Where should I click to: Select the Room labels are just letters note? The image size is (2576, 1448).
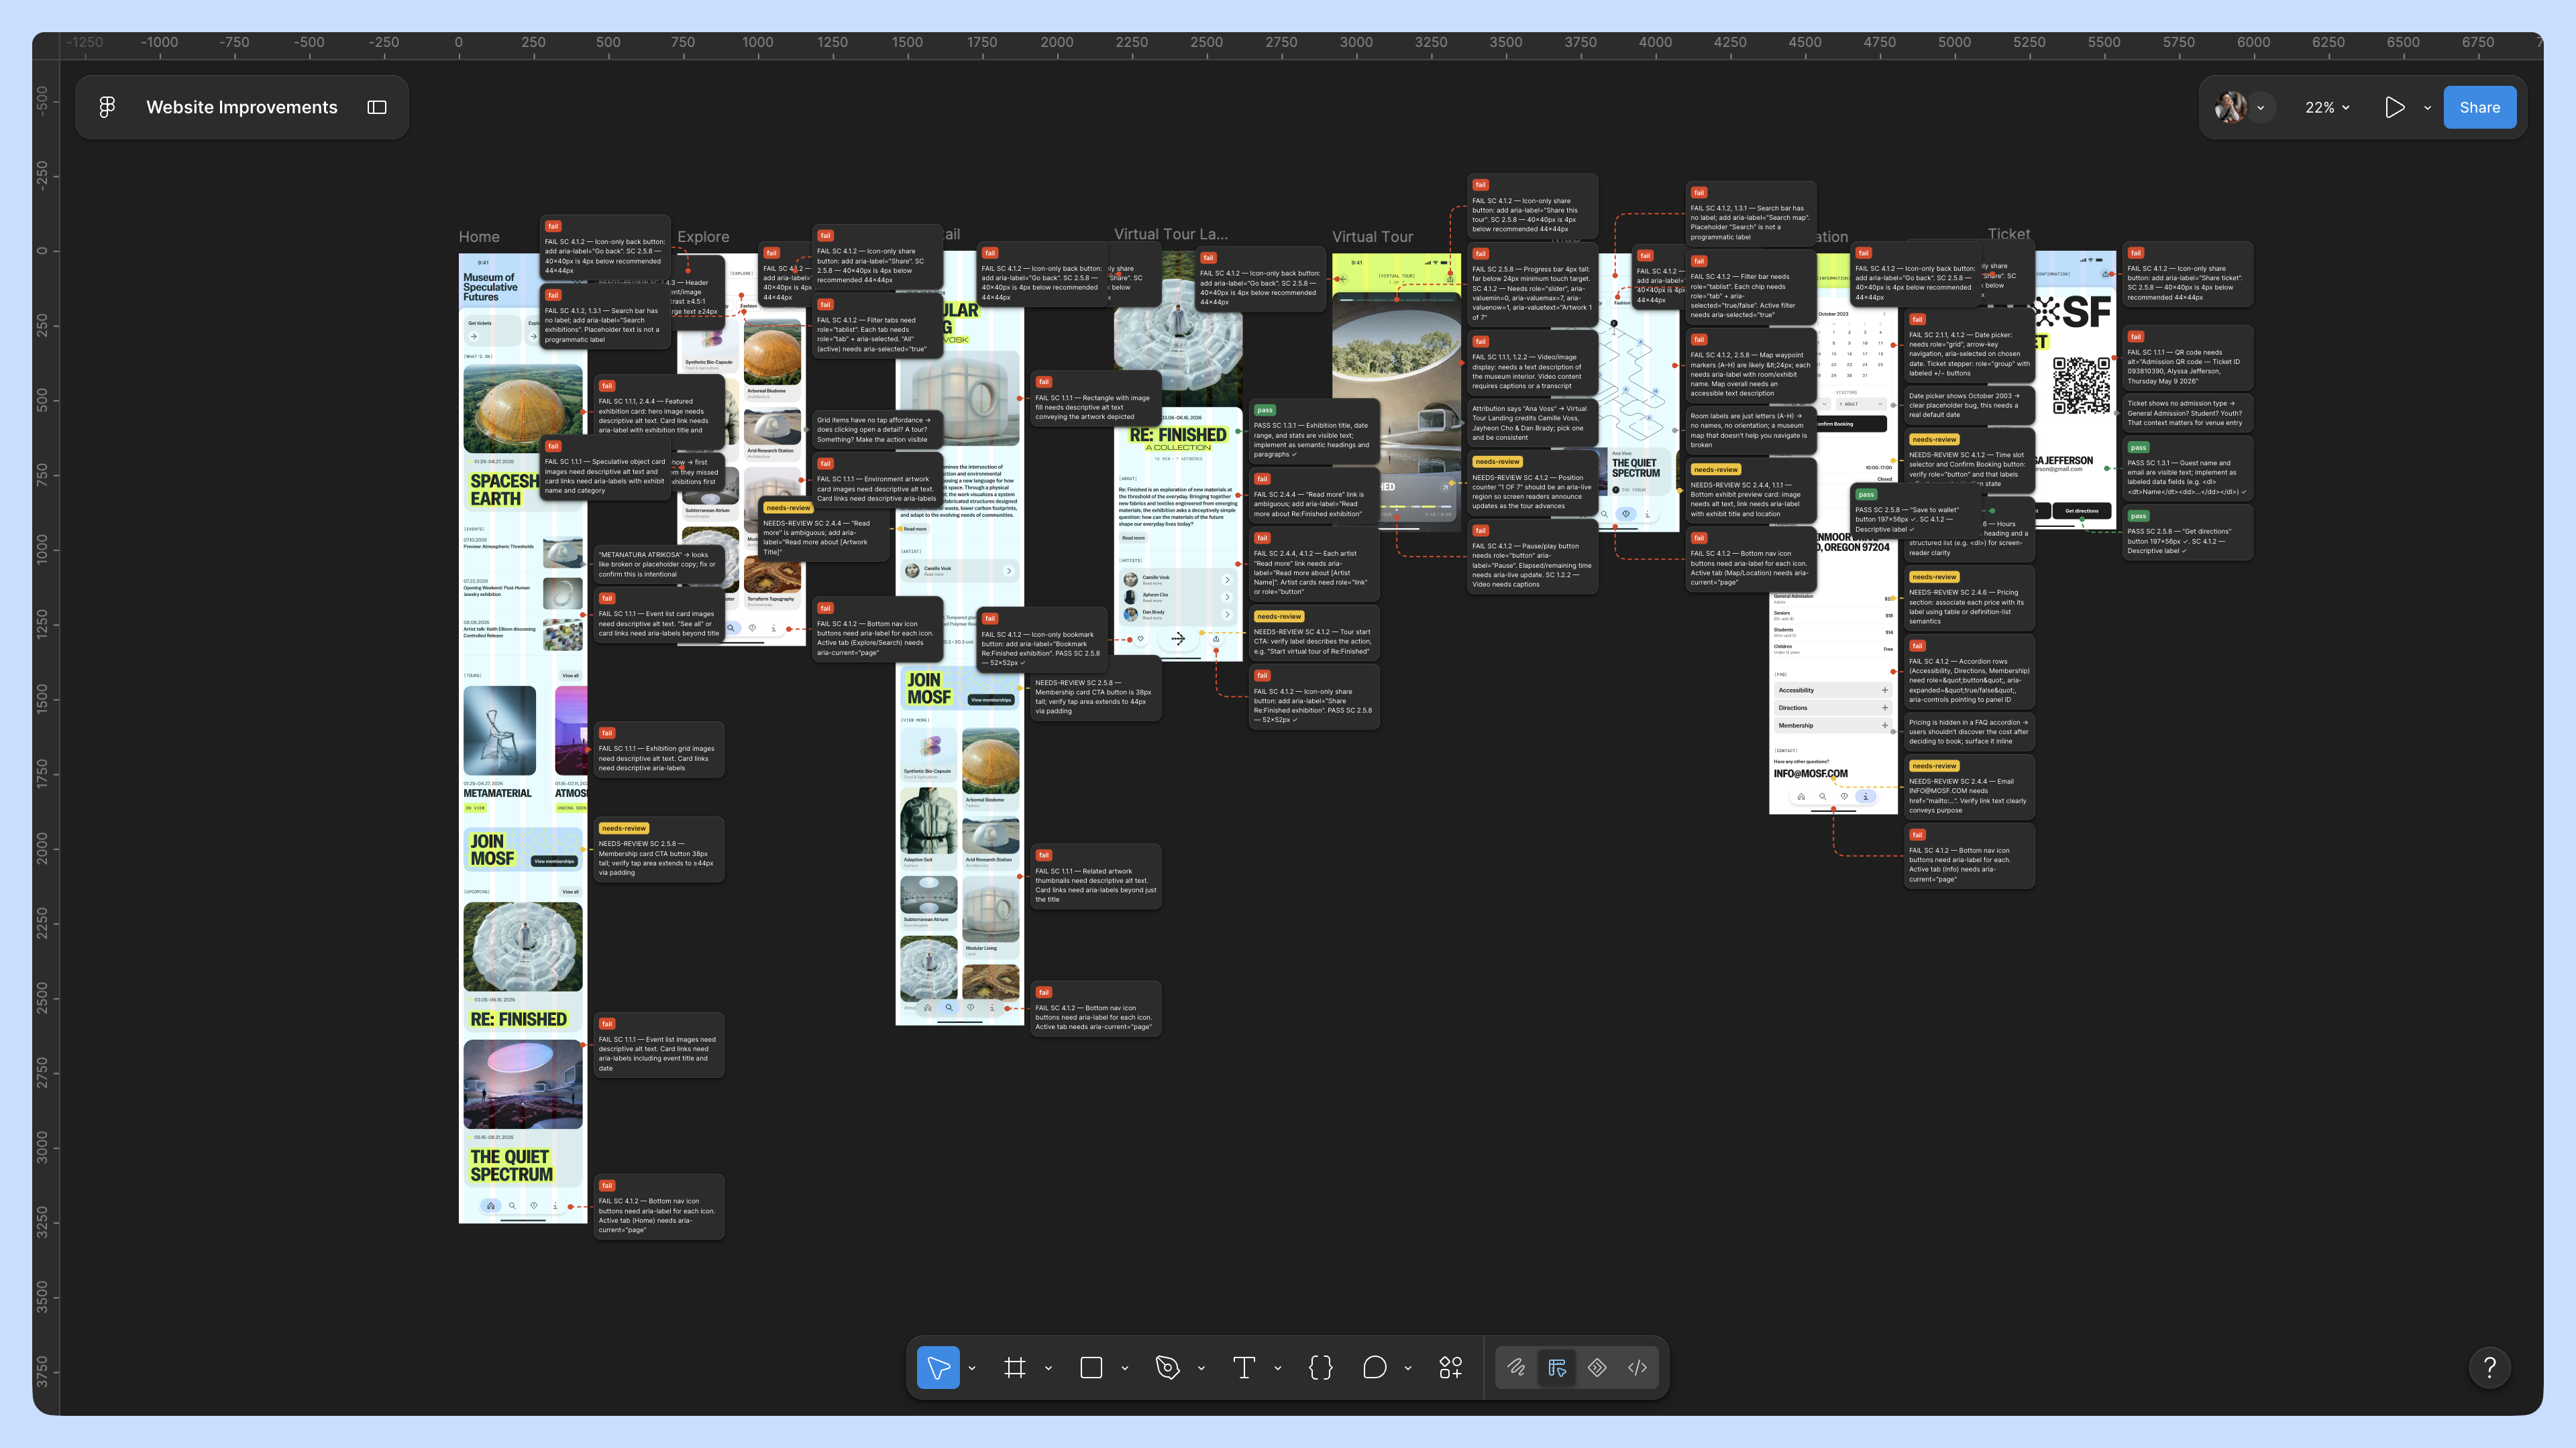(x=1751, y=430)
